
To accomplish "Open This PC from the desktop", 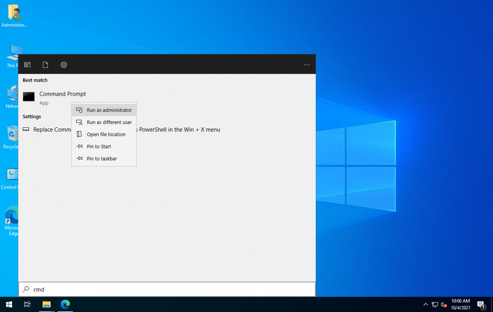I will (x=15, y=52).
